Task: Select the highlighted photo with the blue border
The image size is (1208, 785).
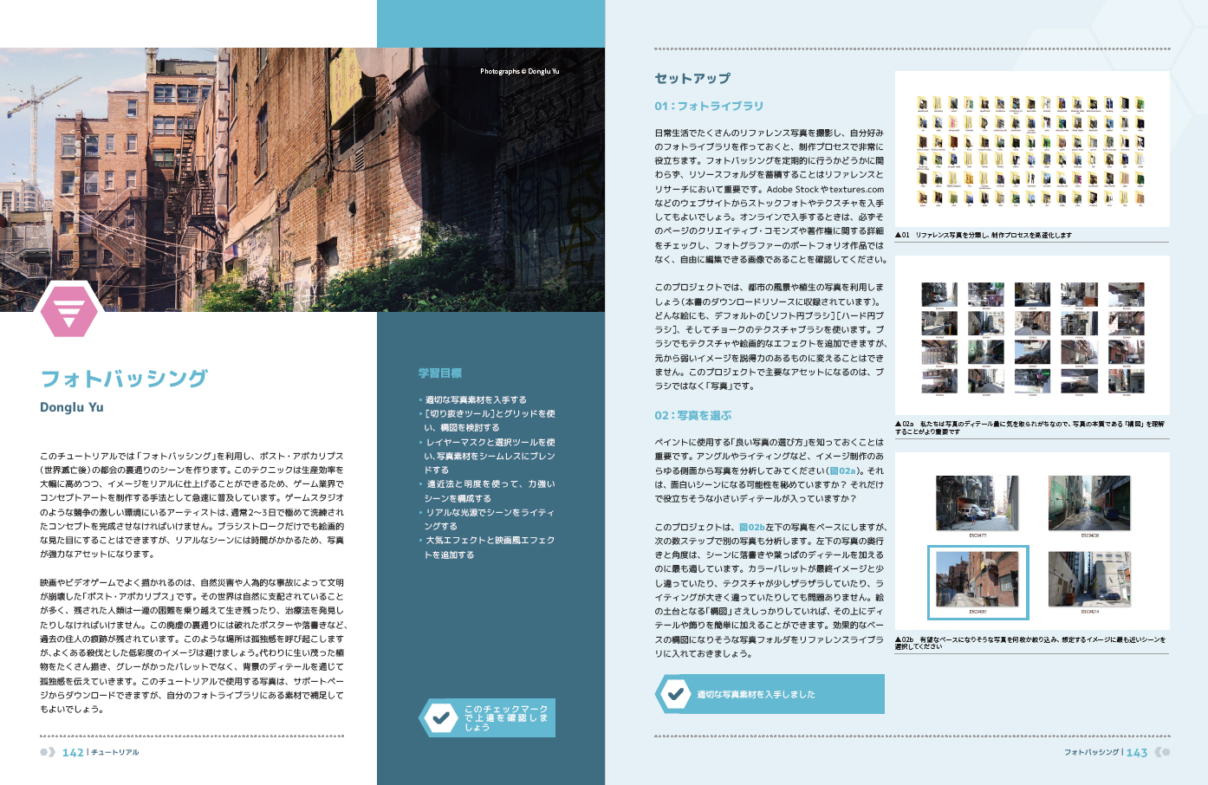Action: [977, 582]
